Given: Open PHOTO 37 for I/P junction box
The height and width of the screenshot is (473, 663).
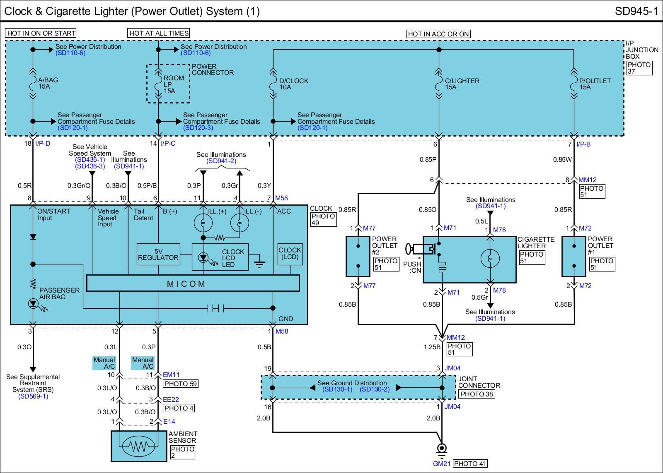Looking at the screenshot, I should coord(639,68).
